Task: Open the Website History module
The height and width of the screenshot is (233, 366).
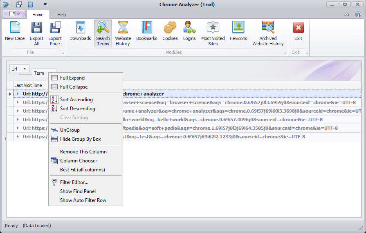Action: 123,33
